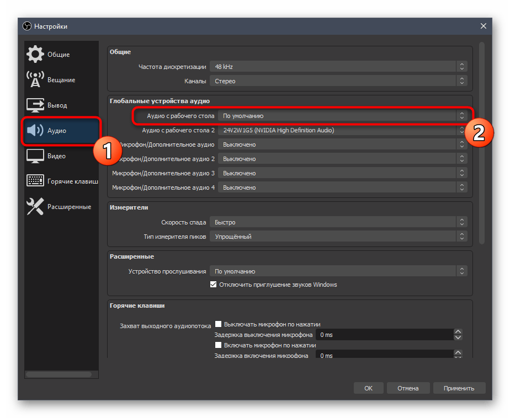Click the Задержка включения микрофона value field
The image size is (510, 418).
tap(385, 354)
